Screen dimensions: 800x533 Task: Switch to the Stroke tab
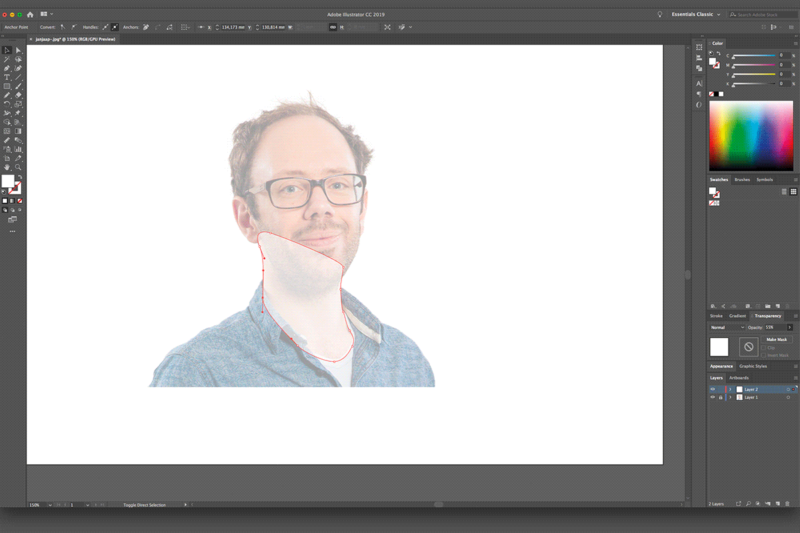(716, 316)
